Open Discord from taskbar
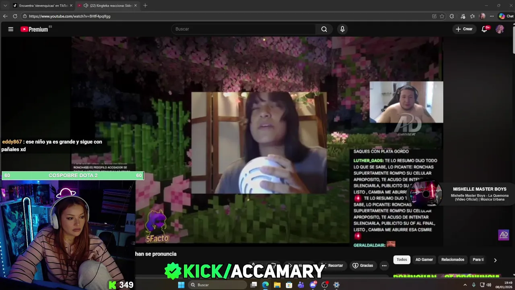 tap(313, 285)
